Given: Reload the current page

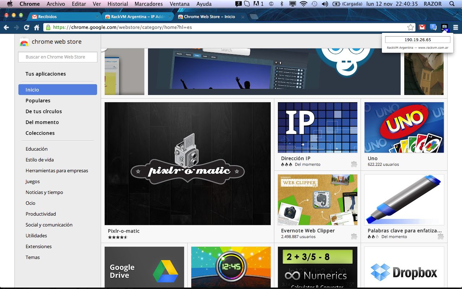Looking at the screenshot, I should pyautogui.click(x=26, y=27).
